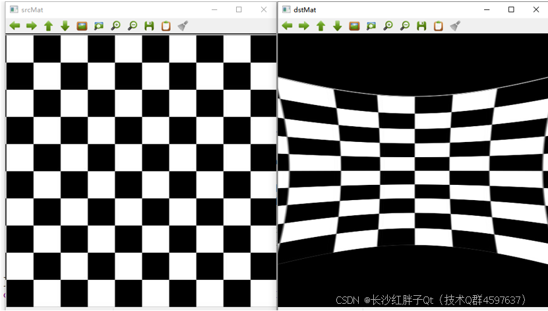Fit dstMat image to window
The image size is (548, 311).
371,26
